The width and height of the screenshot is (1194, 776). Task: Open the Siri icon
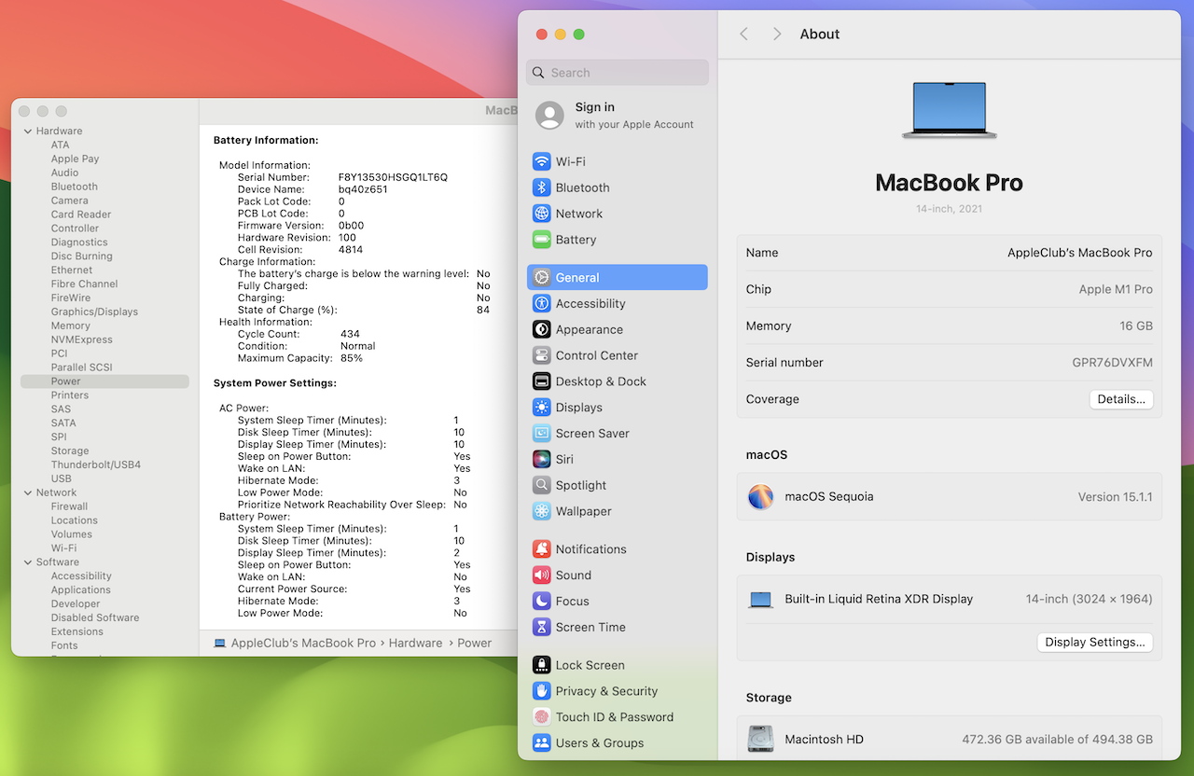click(542, 460)
